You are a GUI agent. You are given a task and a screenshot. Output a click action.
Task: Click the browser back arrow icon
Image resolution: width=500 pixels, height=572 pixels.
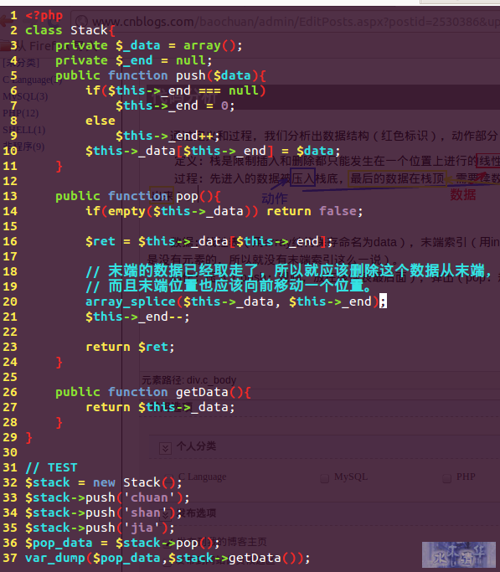pyautogui.click(x=7, y=21)
